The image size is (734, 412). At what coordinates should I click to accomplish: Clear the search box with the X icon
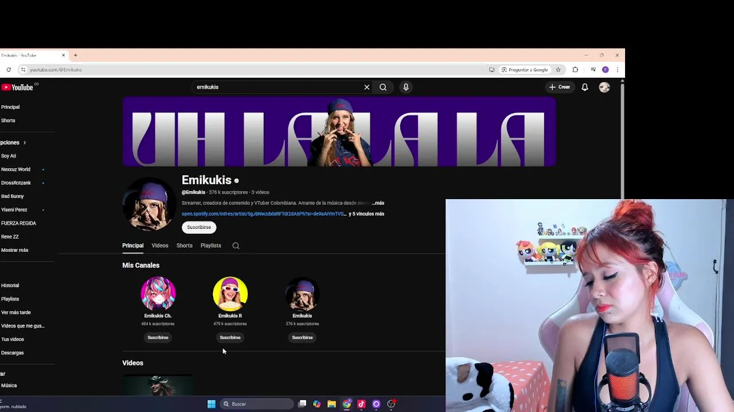tap(367, 87)
